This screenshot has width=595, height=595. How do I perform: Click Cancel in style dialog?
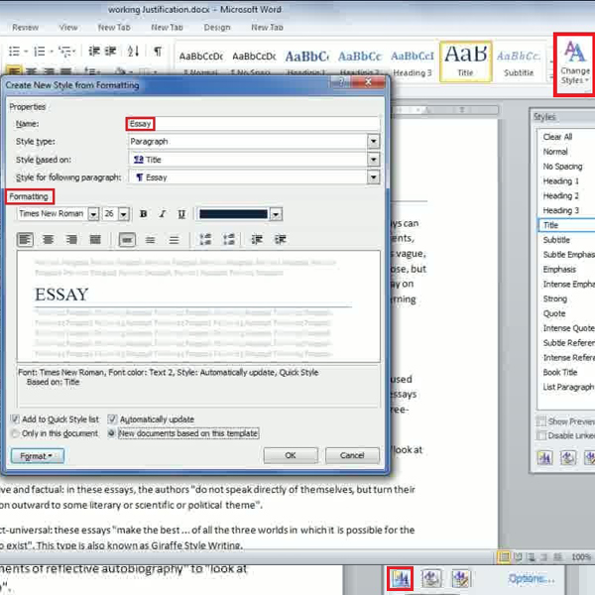tap(352, 455)
